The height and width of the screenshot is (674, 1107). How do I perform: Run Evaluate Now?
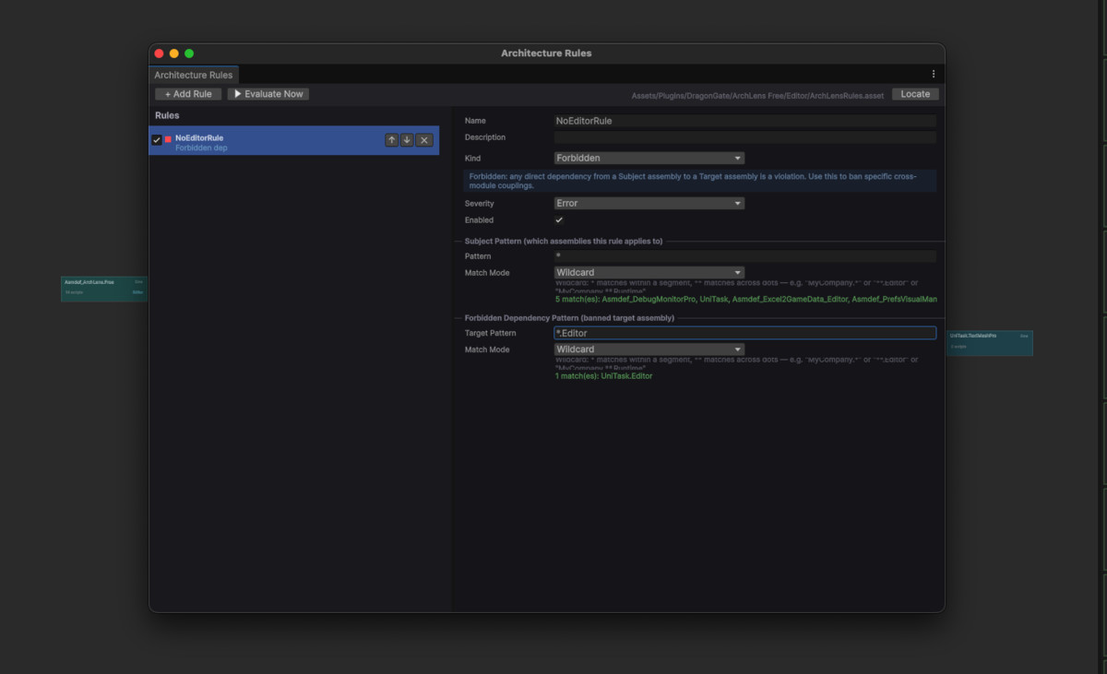[268, 94]
